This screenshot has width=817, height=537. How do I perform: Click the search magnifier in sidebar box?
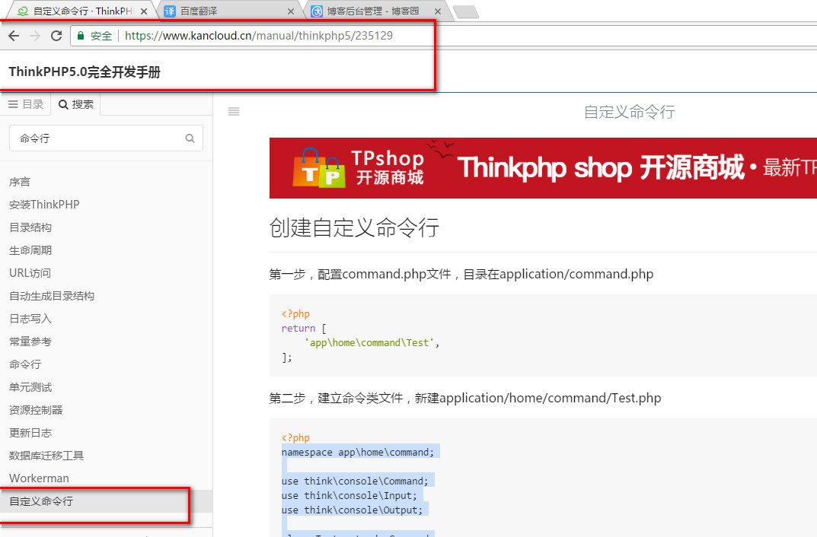(x=190, y=138)
